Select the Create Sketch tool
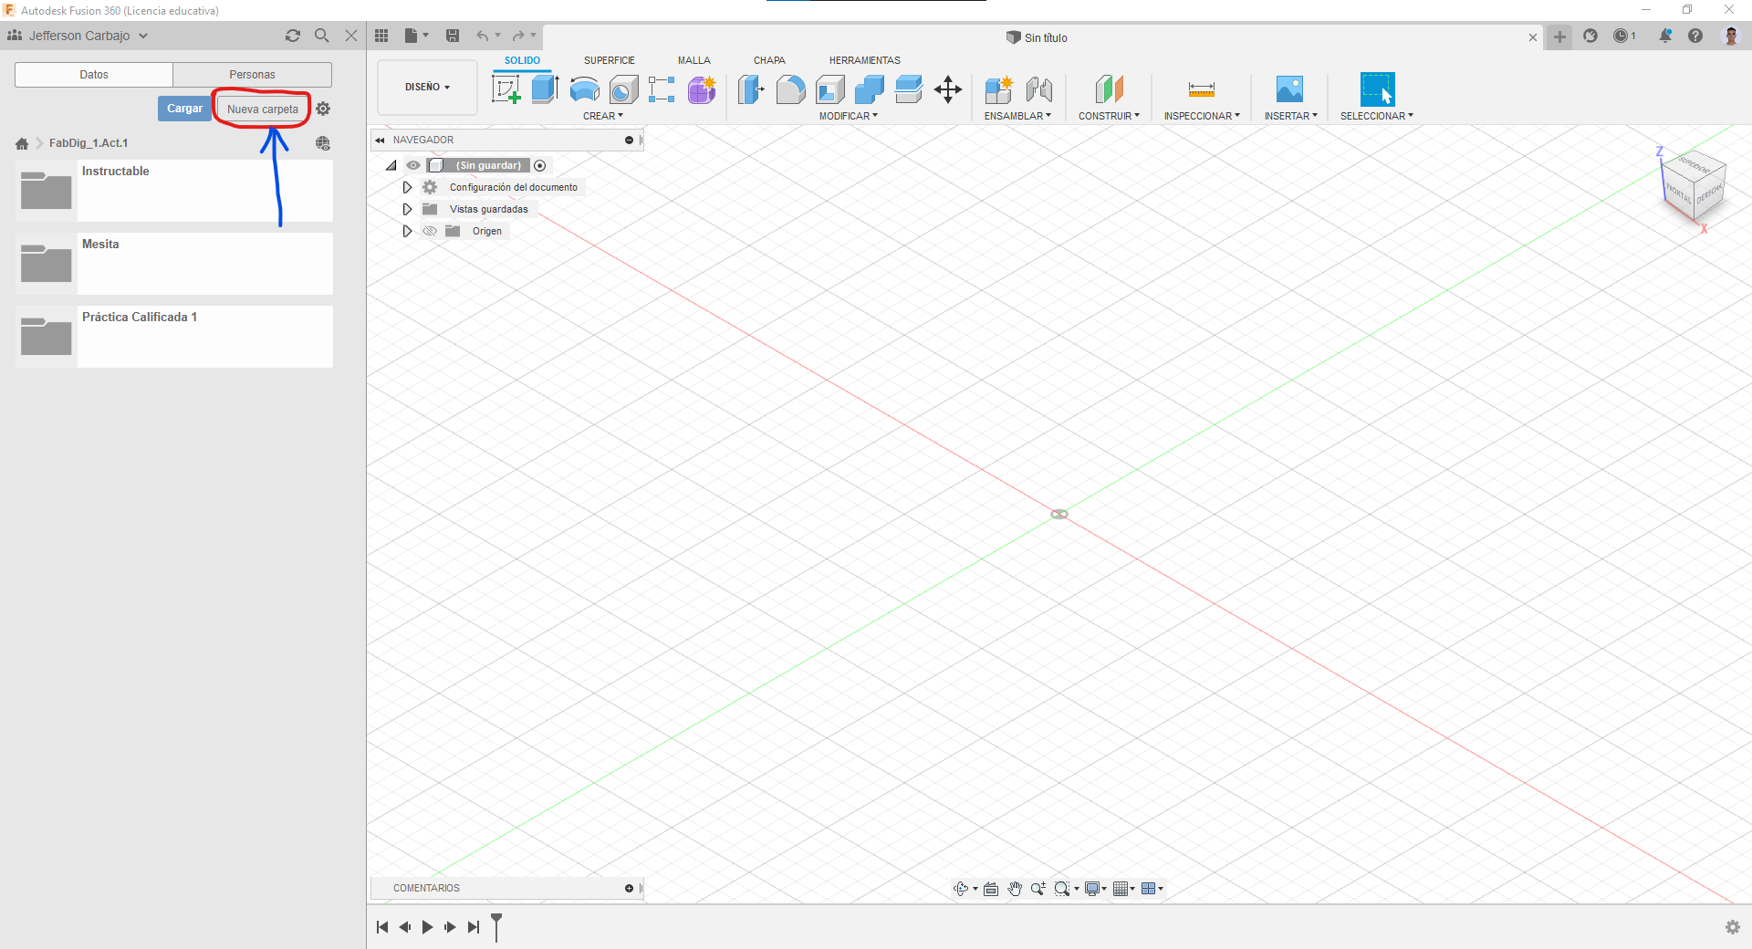 (506, 89)
